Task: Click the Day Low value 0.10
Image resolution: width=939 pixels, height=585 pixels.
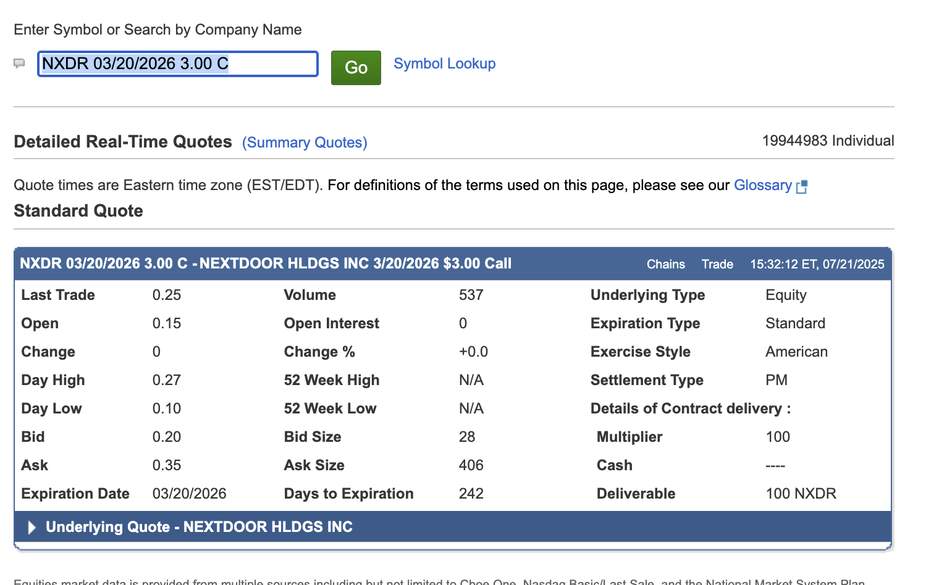Action: coord(167,409)
